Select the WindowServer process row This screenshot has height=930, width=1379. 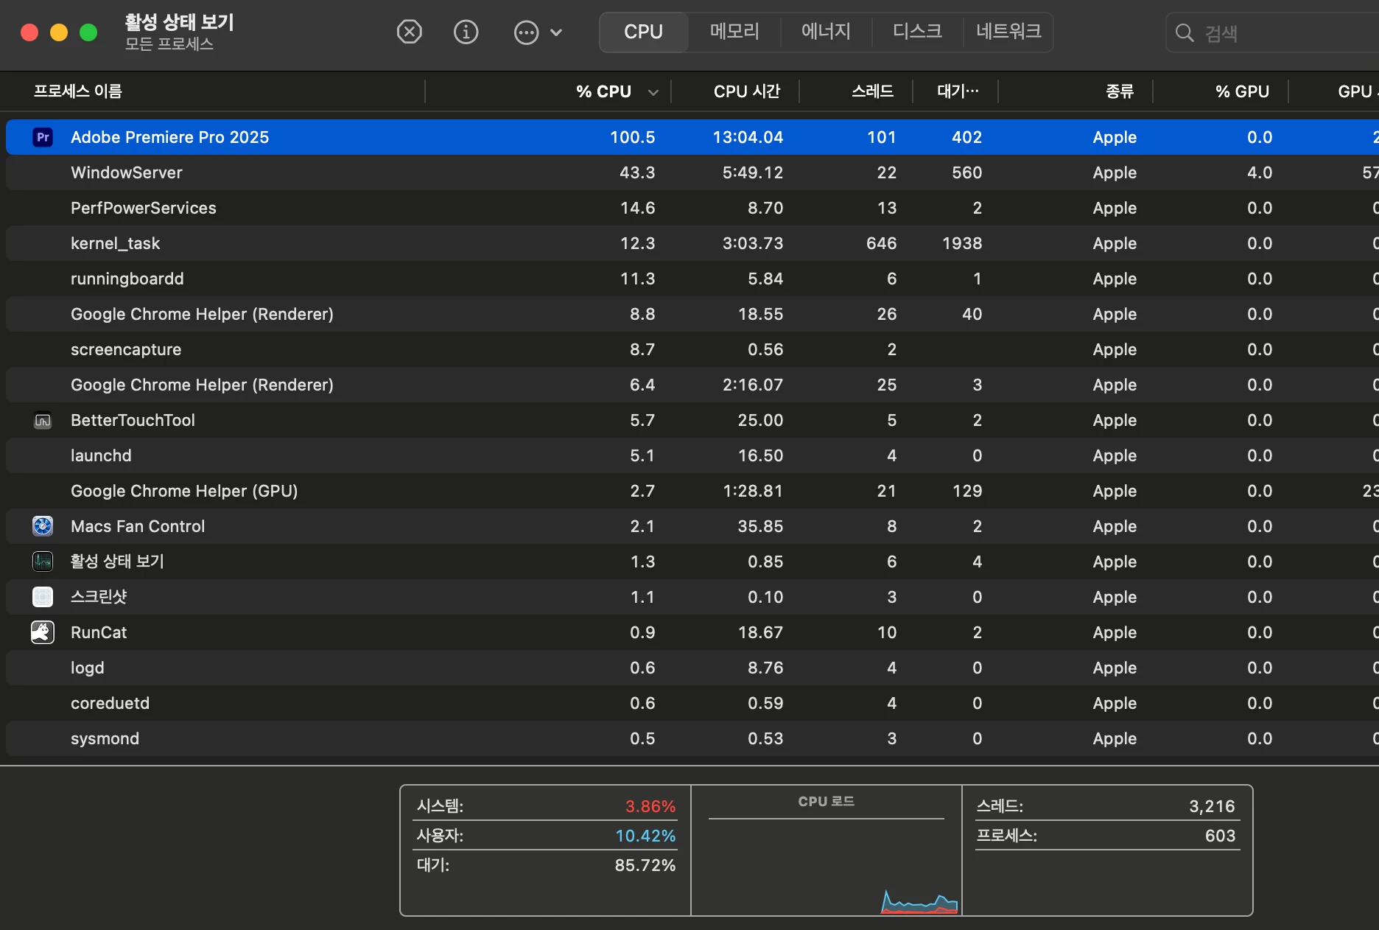(x=692, y=172)
